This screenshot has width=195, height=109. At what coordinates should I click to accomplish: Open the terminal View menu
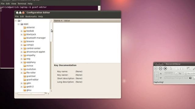click(13, 4)
